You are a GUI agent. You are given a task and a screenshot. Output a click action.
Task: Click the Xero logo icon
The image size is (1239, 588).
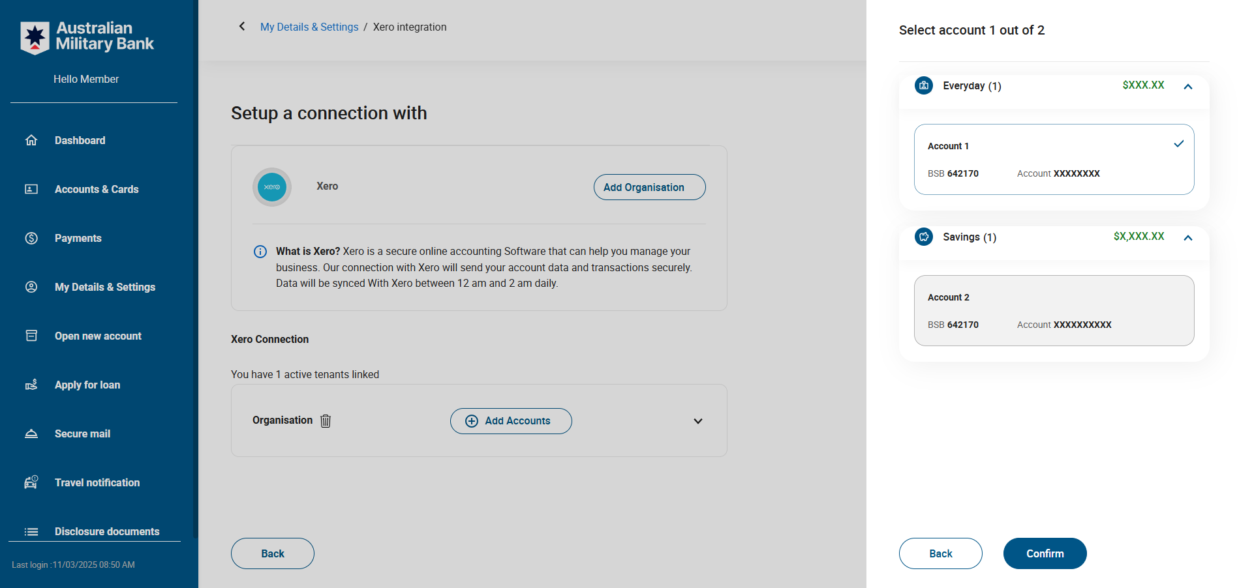point(272,187)
